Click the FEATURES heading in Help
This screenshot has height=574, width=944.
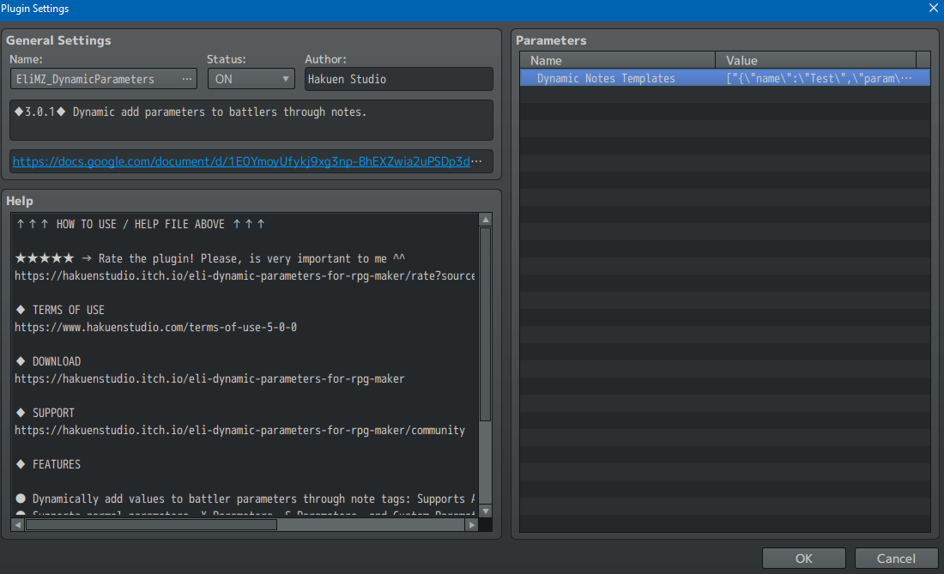(x=56, y=464)
